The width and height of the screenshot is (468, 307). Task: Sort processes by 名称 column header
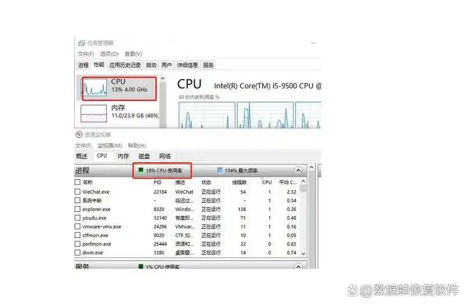(88, 182)
